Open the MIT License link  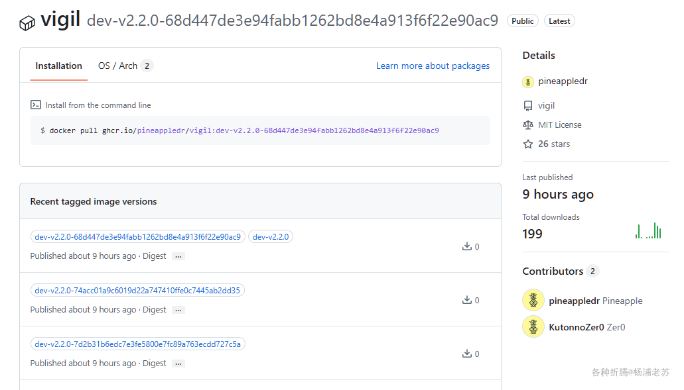pos(559,124)
